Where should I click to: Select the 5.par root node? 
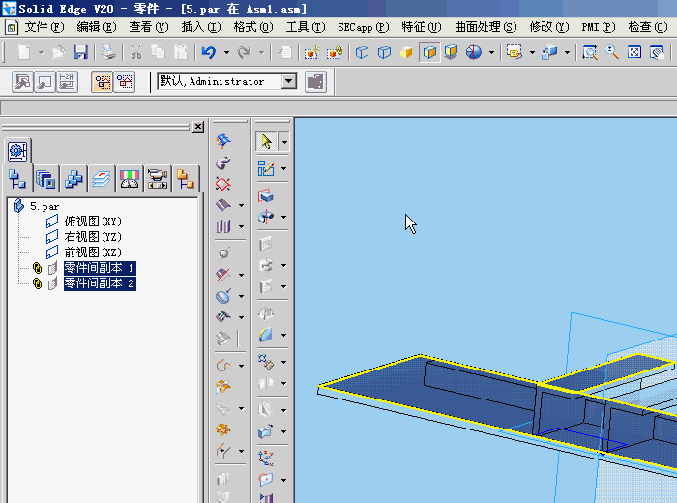tap(44, 206)
